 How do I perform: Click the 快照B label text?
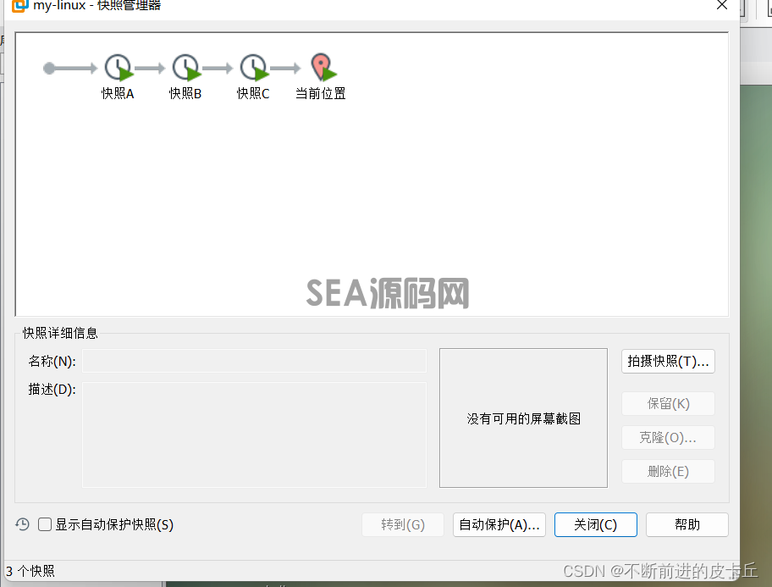(x=185, y=94)
